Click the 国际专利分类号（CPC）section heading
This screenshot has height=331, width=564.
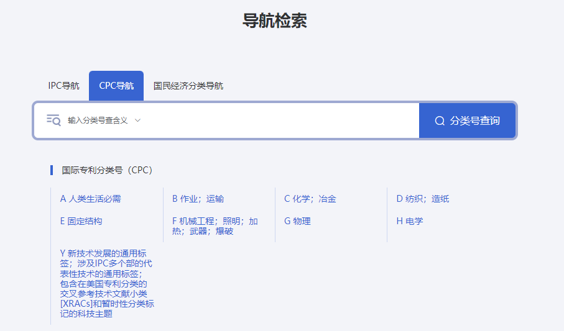[107, 170]
